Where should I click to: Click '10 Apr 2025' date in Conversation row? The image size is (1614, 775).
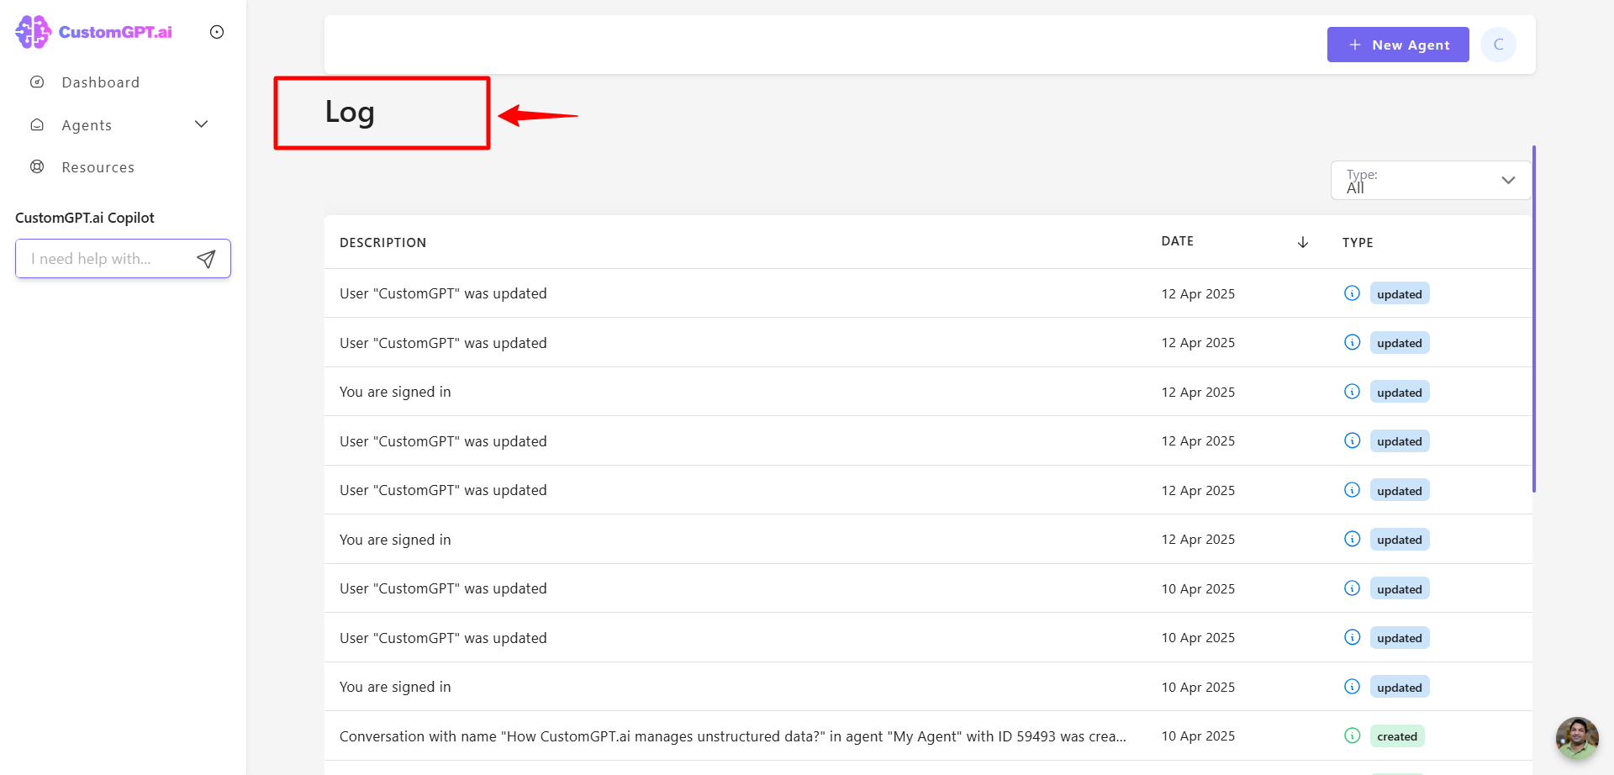click(x=1198, y=736)
